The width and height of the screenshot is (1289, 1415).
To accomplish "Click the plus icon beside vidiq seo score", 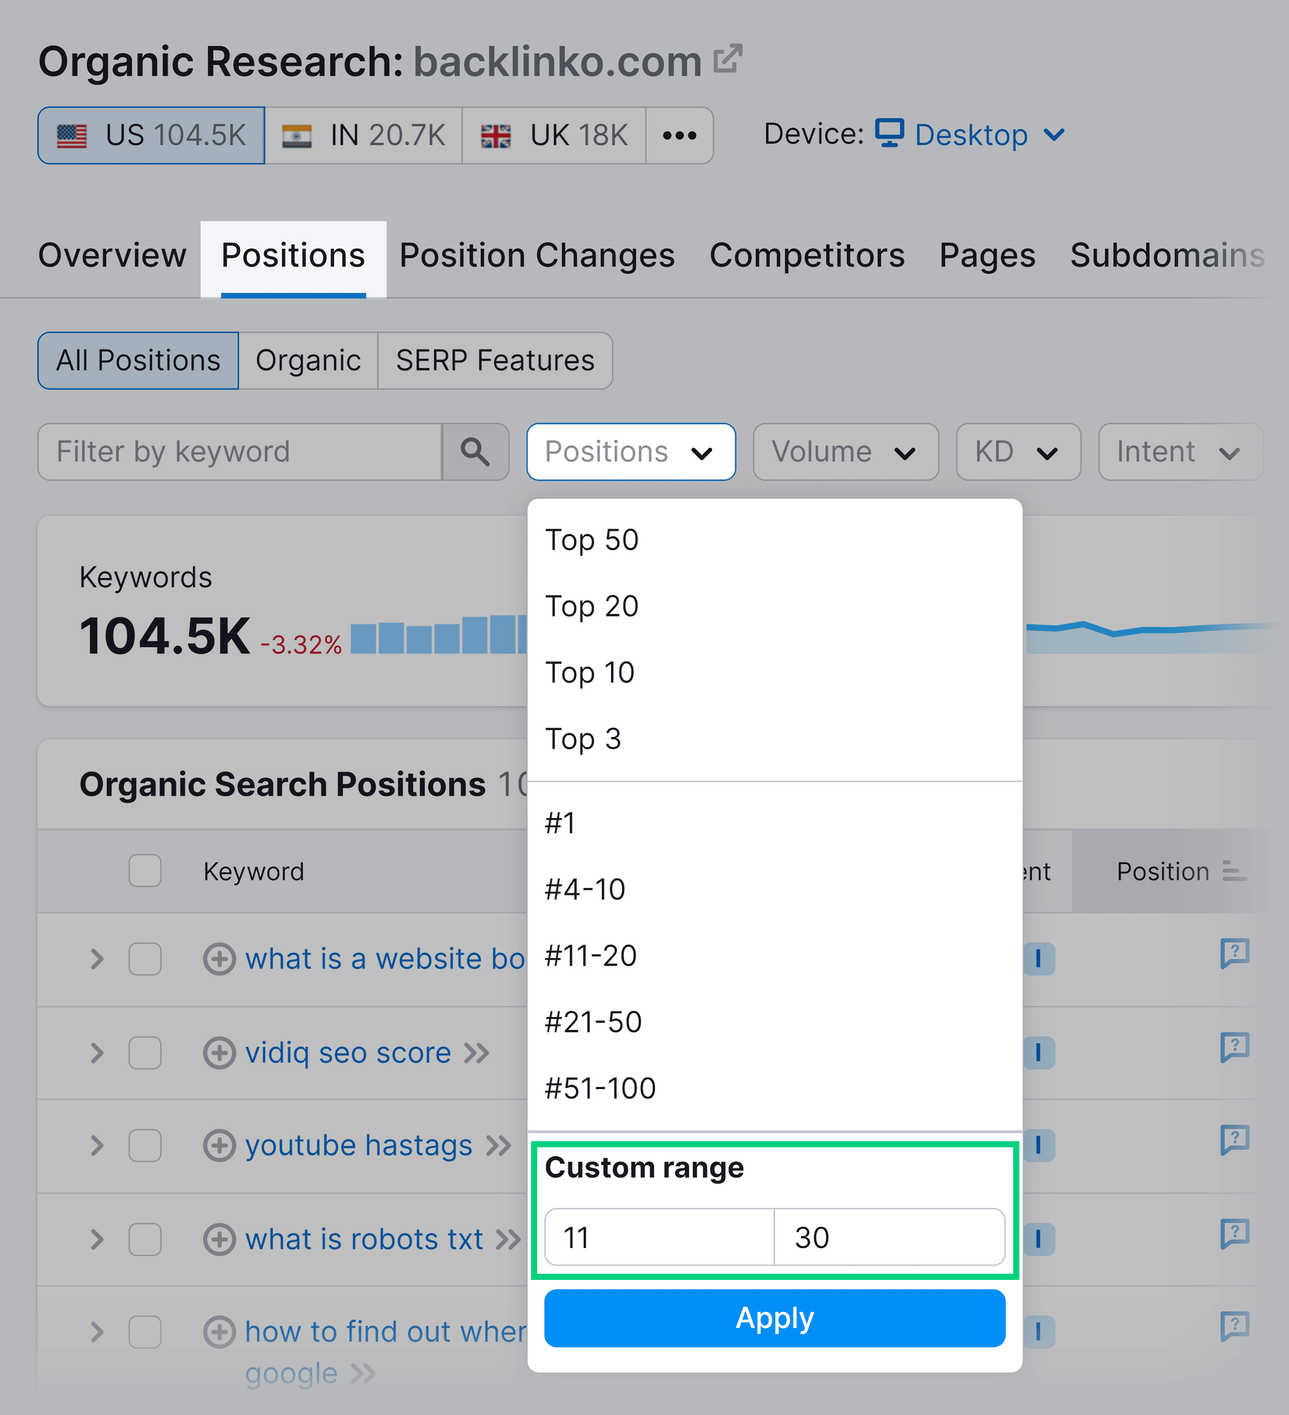I will click(x=220, y=1052).
